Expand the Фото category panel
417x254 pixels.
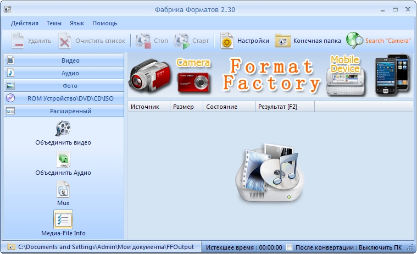[x=63, y=86]
